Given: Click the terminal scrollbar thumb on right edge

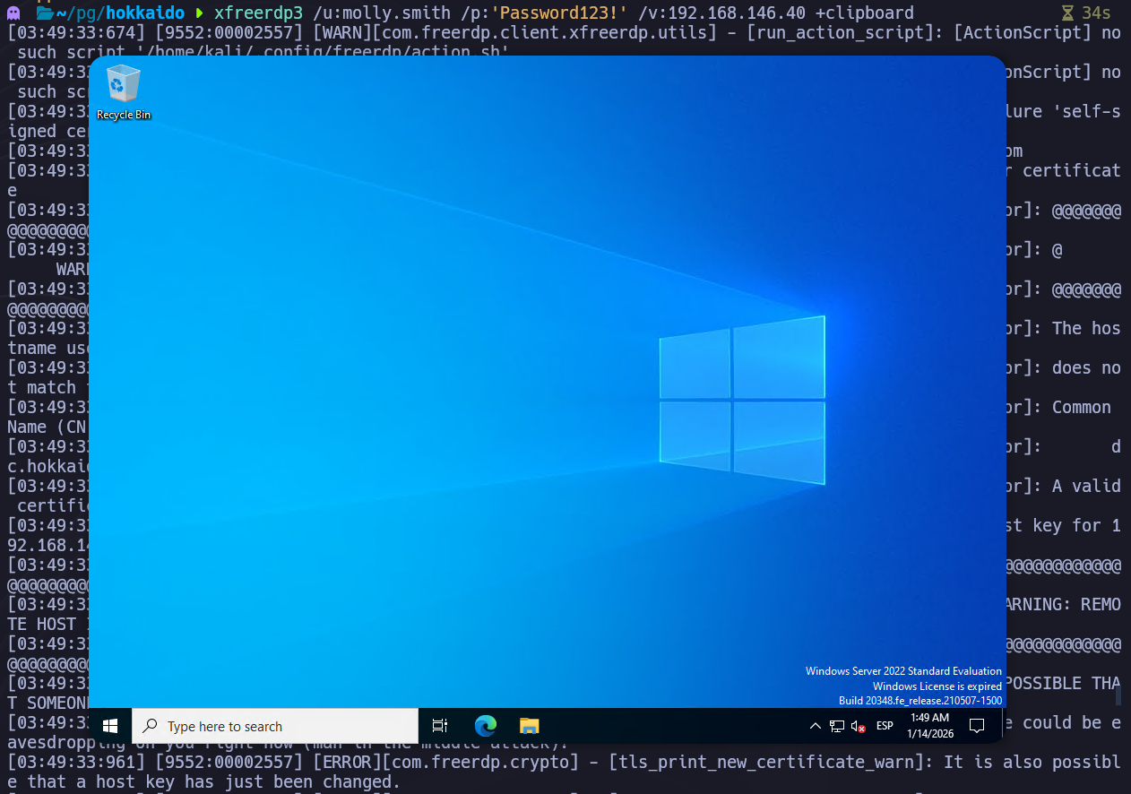Looking at the screenshot, I should (x=1118, y=695).
